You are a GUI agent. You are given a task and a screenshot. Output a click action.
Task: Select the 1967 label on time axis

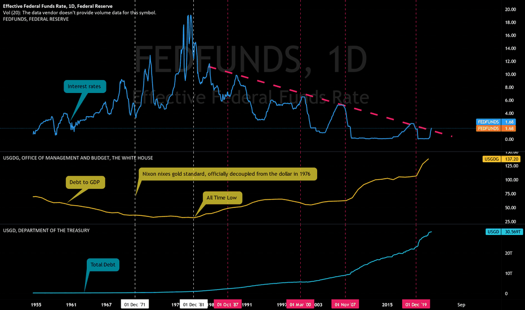pyautogui.click(x=106, y=304)
